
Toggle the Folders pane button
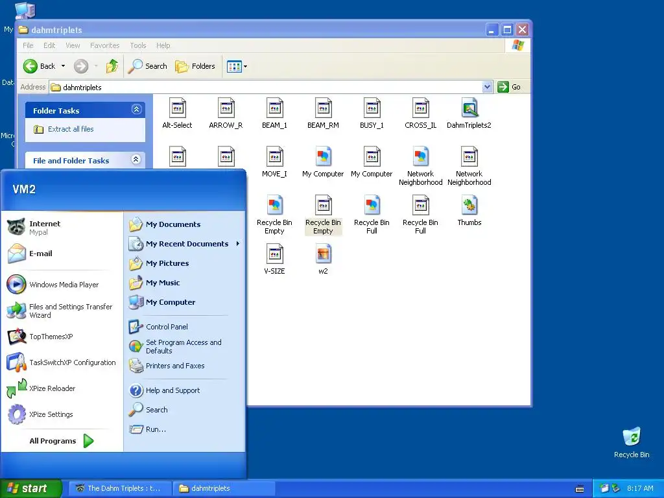click(x=195, y=66)
